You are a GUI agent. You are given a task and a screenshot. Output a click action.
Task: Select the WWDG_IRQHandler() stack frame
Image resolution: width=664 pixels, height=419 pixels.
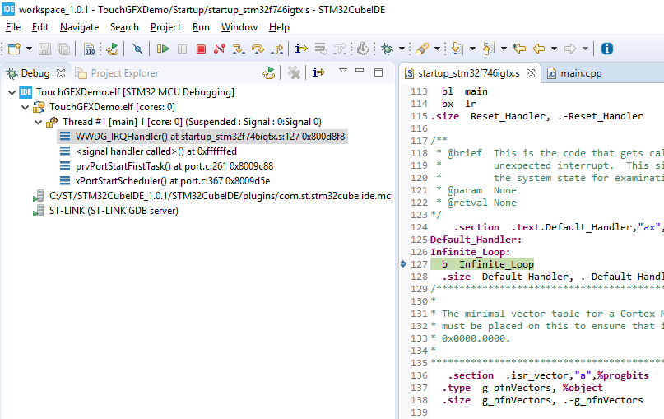(202, 137)
